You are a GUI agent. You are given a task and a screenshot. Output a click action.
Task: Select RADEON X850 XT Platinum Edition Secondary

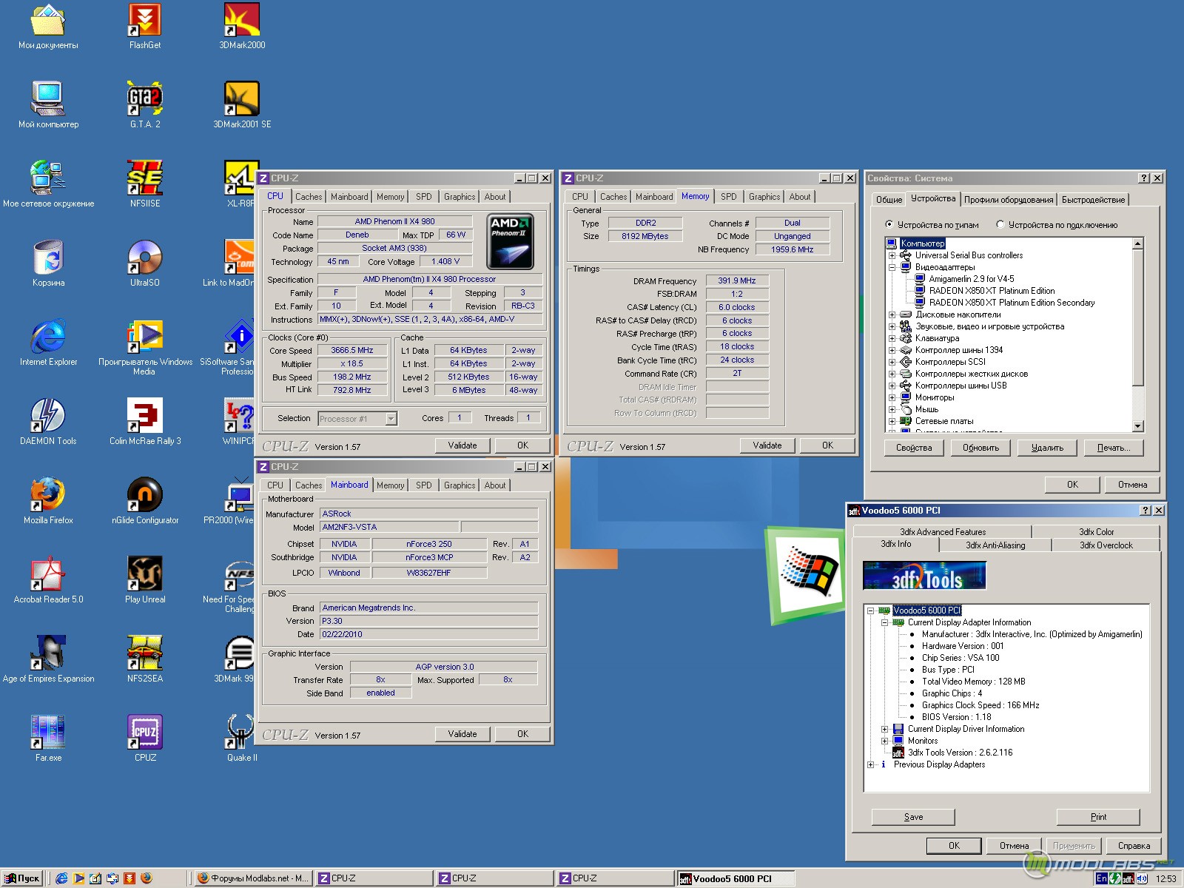[1012, 303]
